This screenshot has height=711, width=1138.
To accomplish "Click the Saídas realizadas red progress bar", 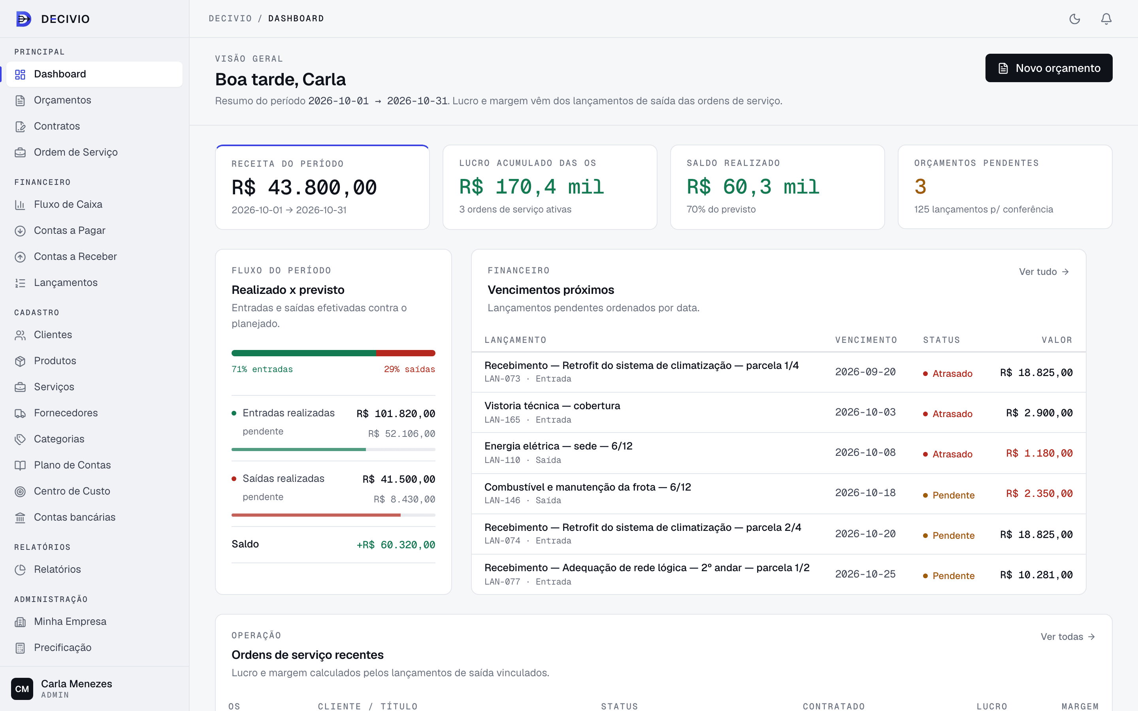I will (333, 515).
